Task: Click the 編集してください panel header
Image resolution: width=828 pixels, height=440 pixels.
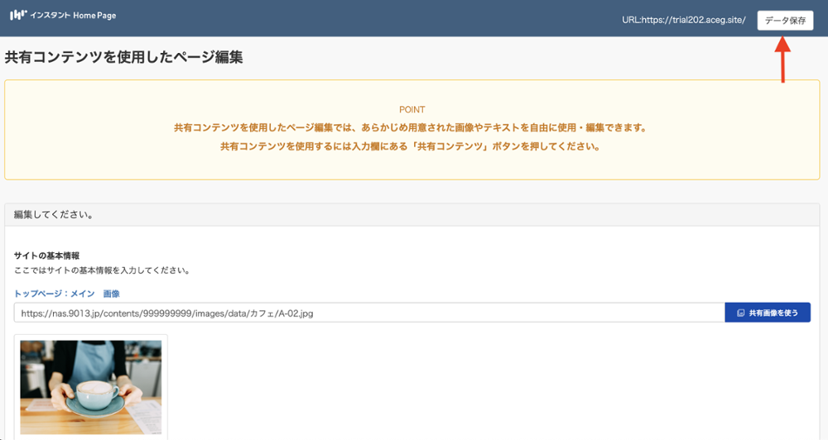Action: pos(53,214)
